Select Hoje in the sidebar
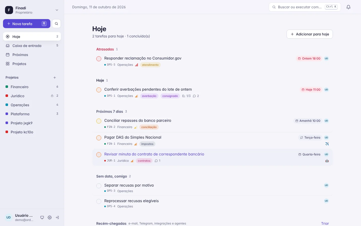Image resolution: width=361 pixels, height=226 pixels. click(32, 37)
